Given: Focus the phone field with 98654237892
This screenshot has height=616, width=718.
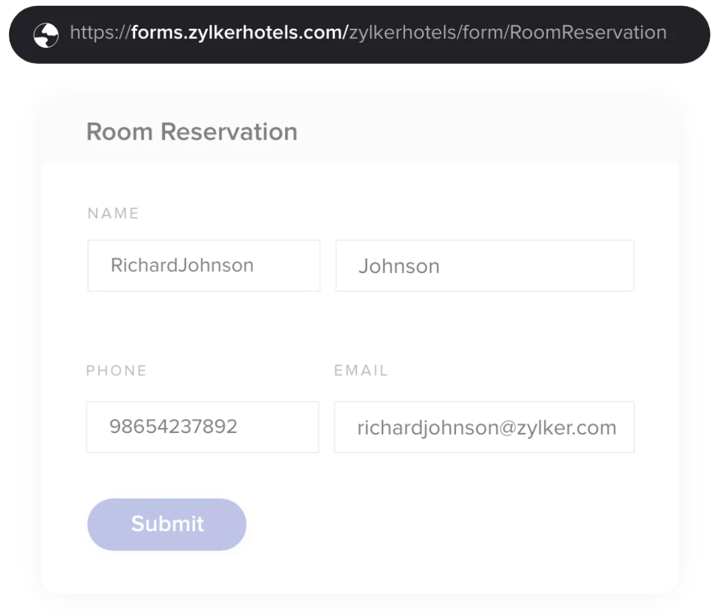Looking at the screenshot, I should [x=202, y=427].
